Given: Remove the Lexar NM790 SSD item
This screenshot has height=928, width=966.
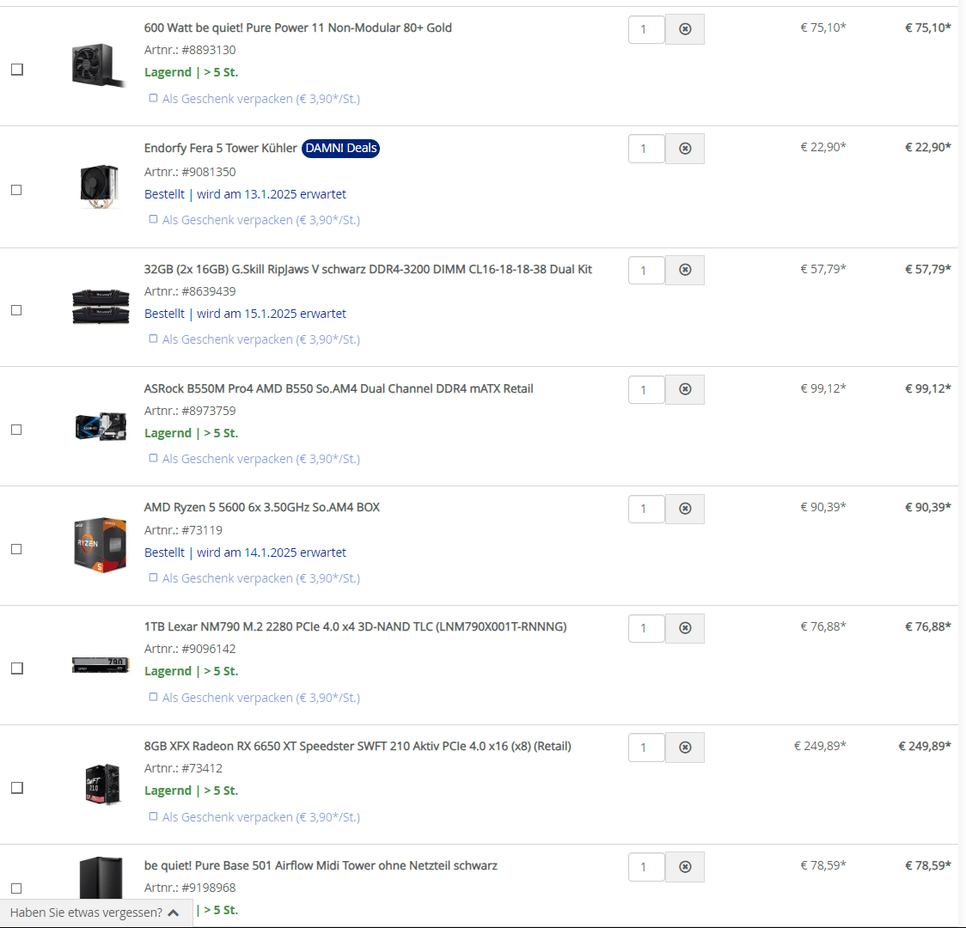Looking at the screenshot, I should point(684,628).
